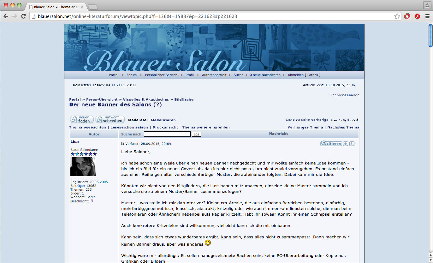This screenshot has width=433, height=263.
Task: Click into the 'Suche nach' search field
Action: click(x=167, y=134)
